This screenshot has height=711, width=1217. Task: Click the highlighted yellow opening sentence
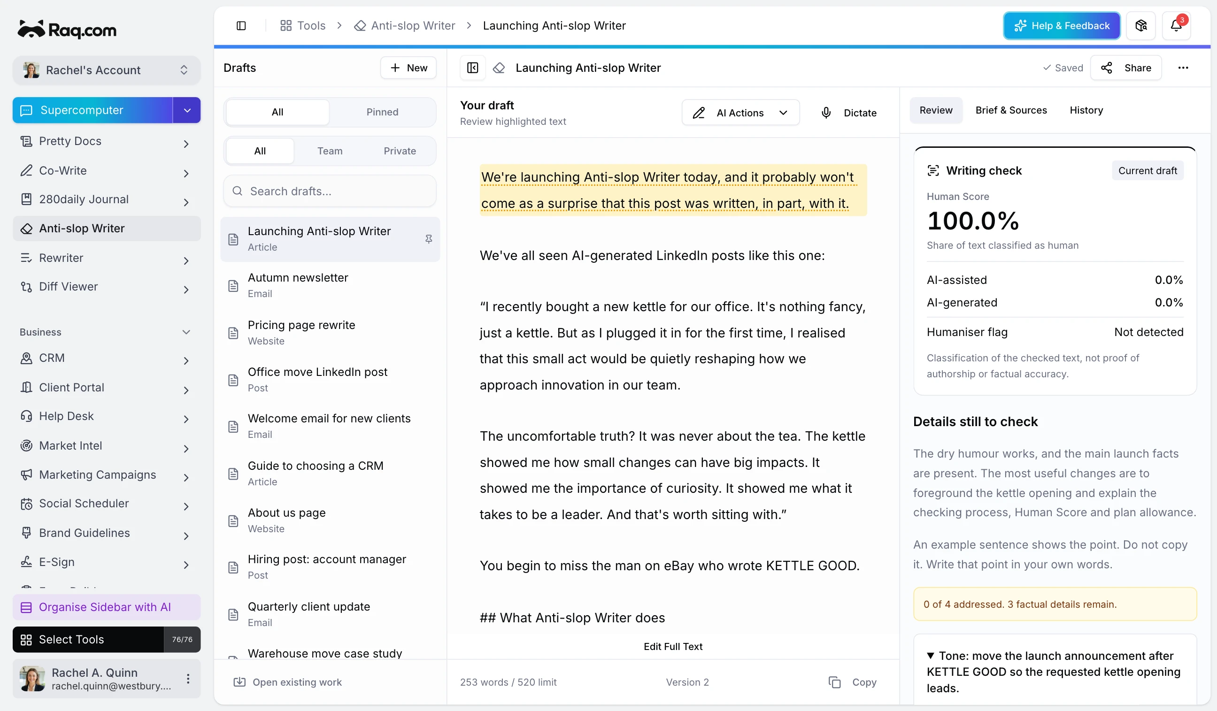coord(672,190)
